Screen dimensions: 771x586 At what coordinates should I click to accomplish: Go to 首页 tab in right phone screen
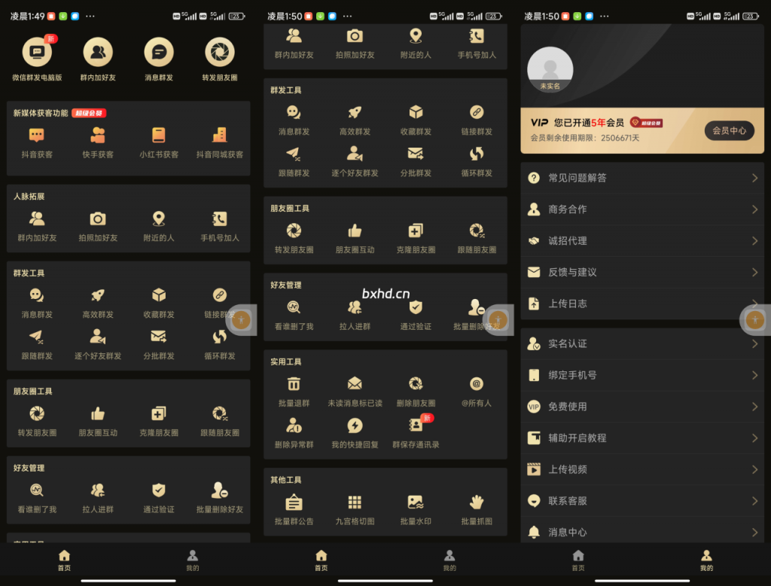(578, 560)
